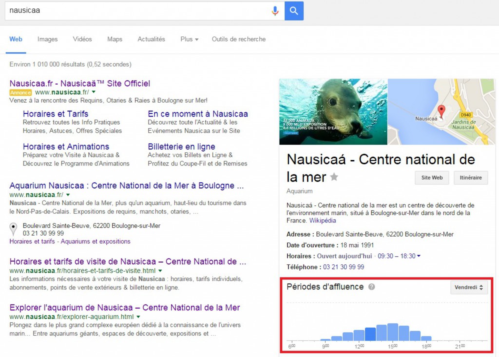Open the Vendredi day selector

click(469, 287)
